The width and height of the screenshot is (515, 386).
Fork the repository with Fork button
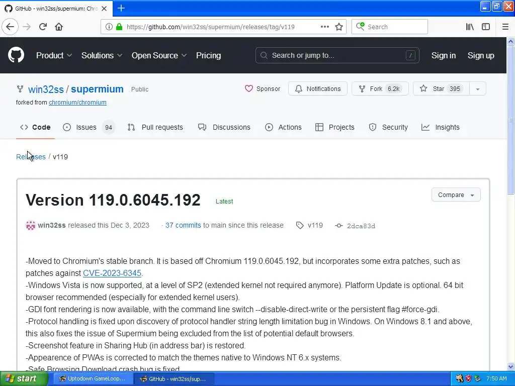point(380,89)
